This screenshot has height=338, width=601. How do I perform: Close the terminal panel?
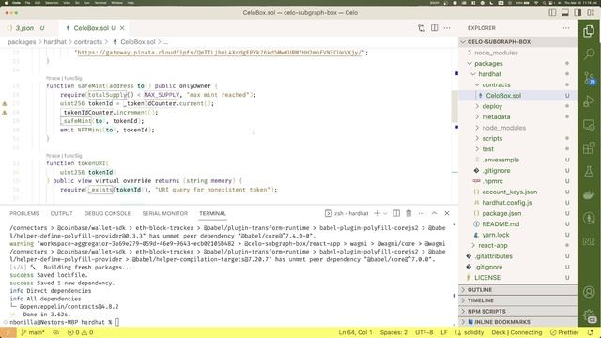(447, 213)
